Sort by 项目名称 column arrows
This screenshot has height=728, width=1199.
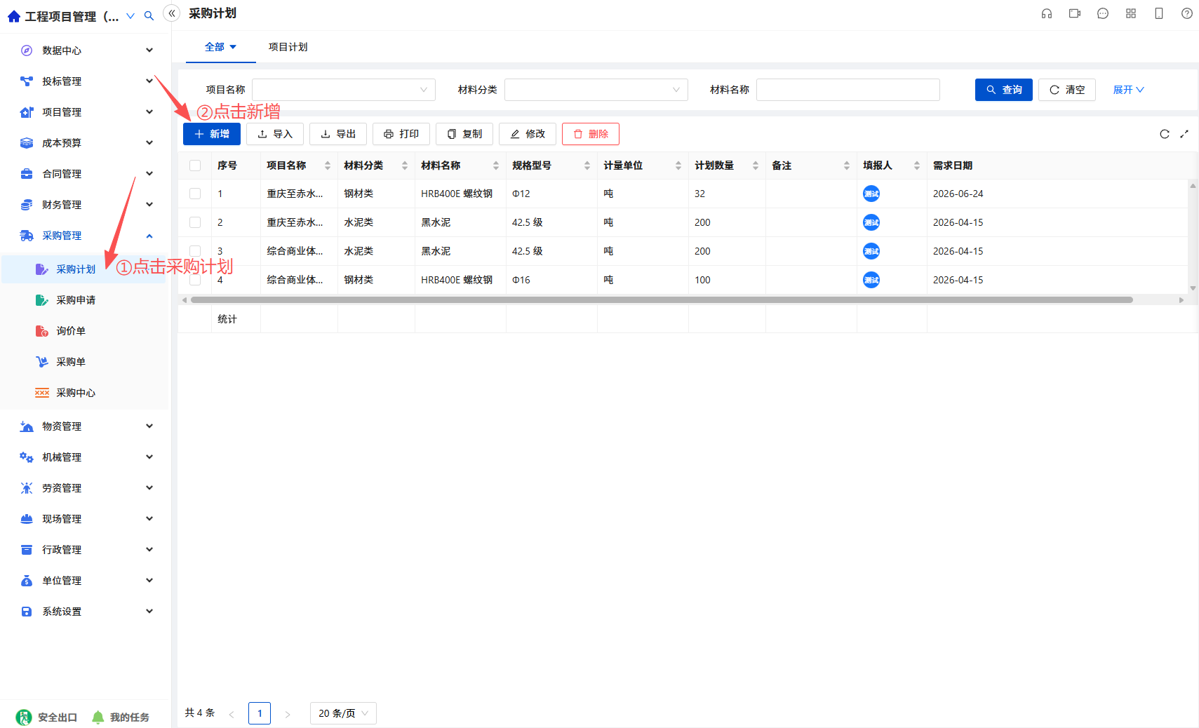click(x=328, y=166)
